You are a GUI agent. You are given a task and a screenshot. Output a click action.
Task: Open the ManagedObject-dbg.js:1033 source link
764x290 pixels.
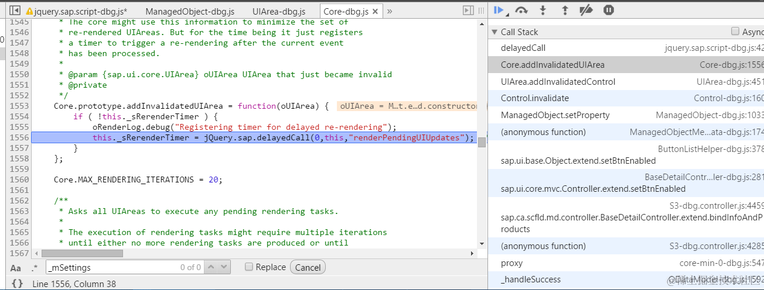pyautogui.click(x=710, y=115)
